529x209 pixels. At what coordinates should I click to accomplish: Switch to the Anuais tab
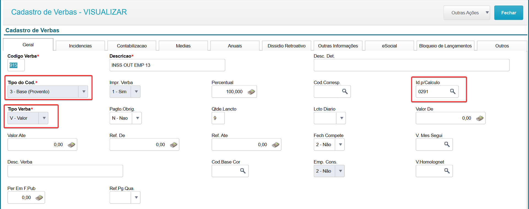[x=235, y=46]
